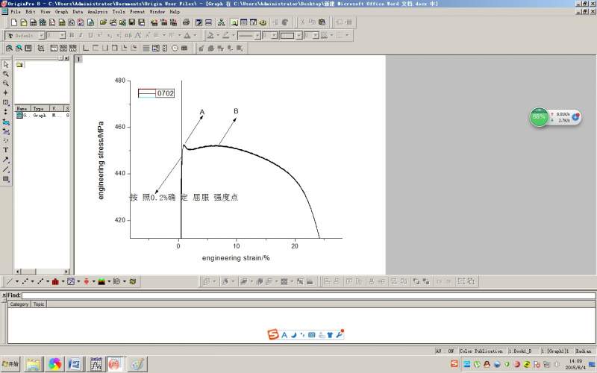Select the Rectangle drawing tool
The height and width of the screenshot is (373, 597).
click(6, 179)
